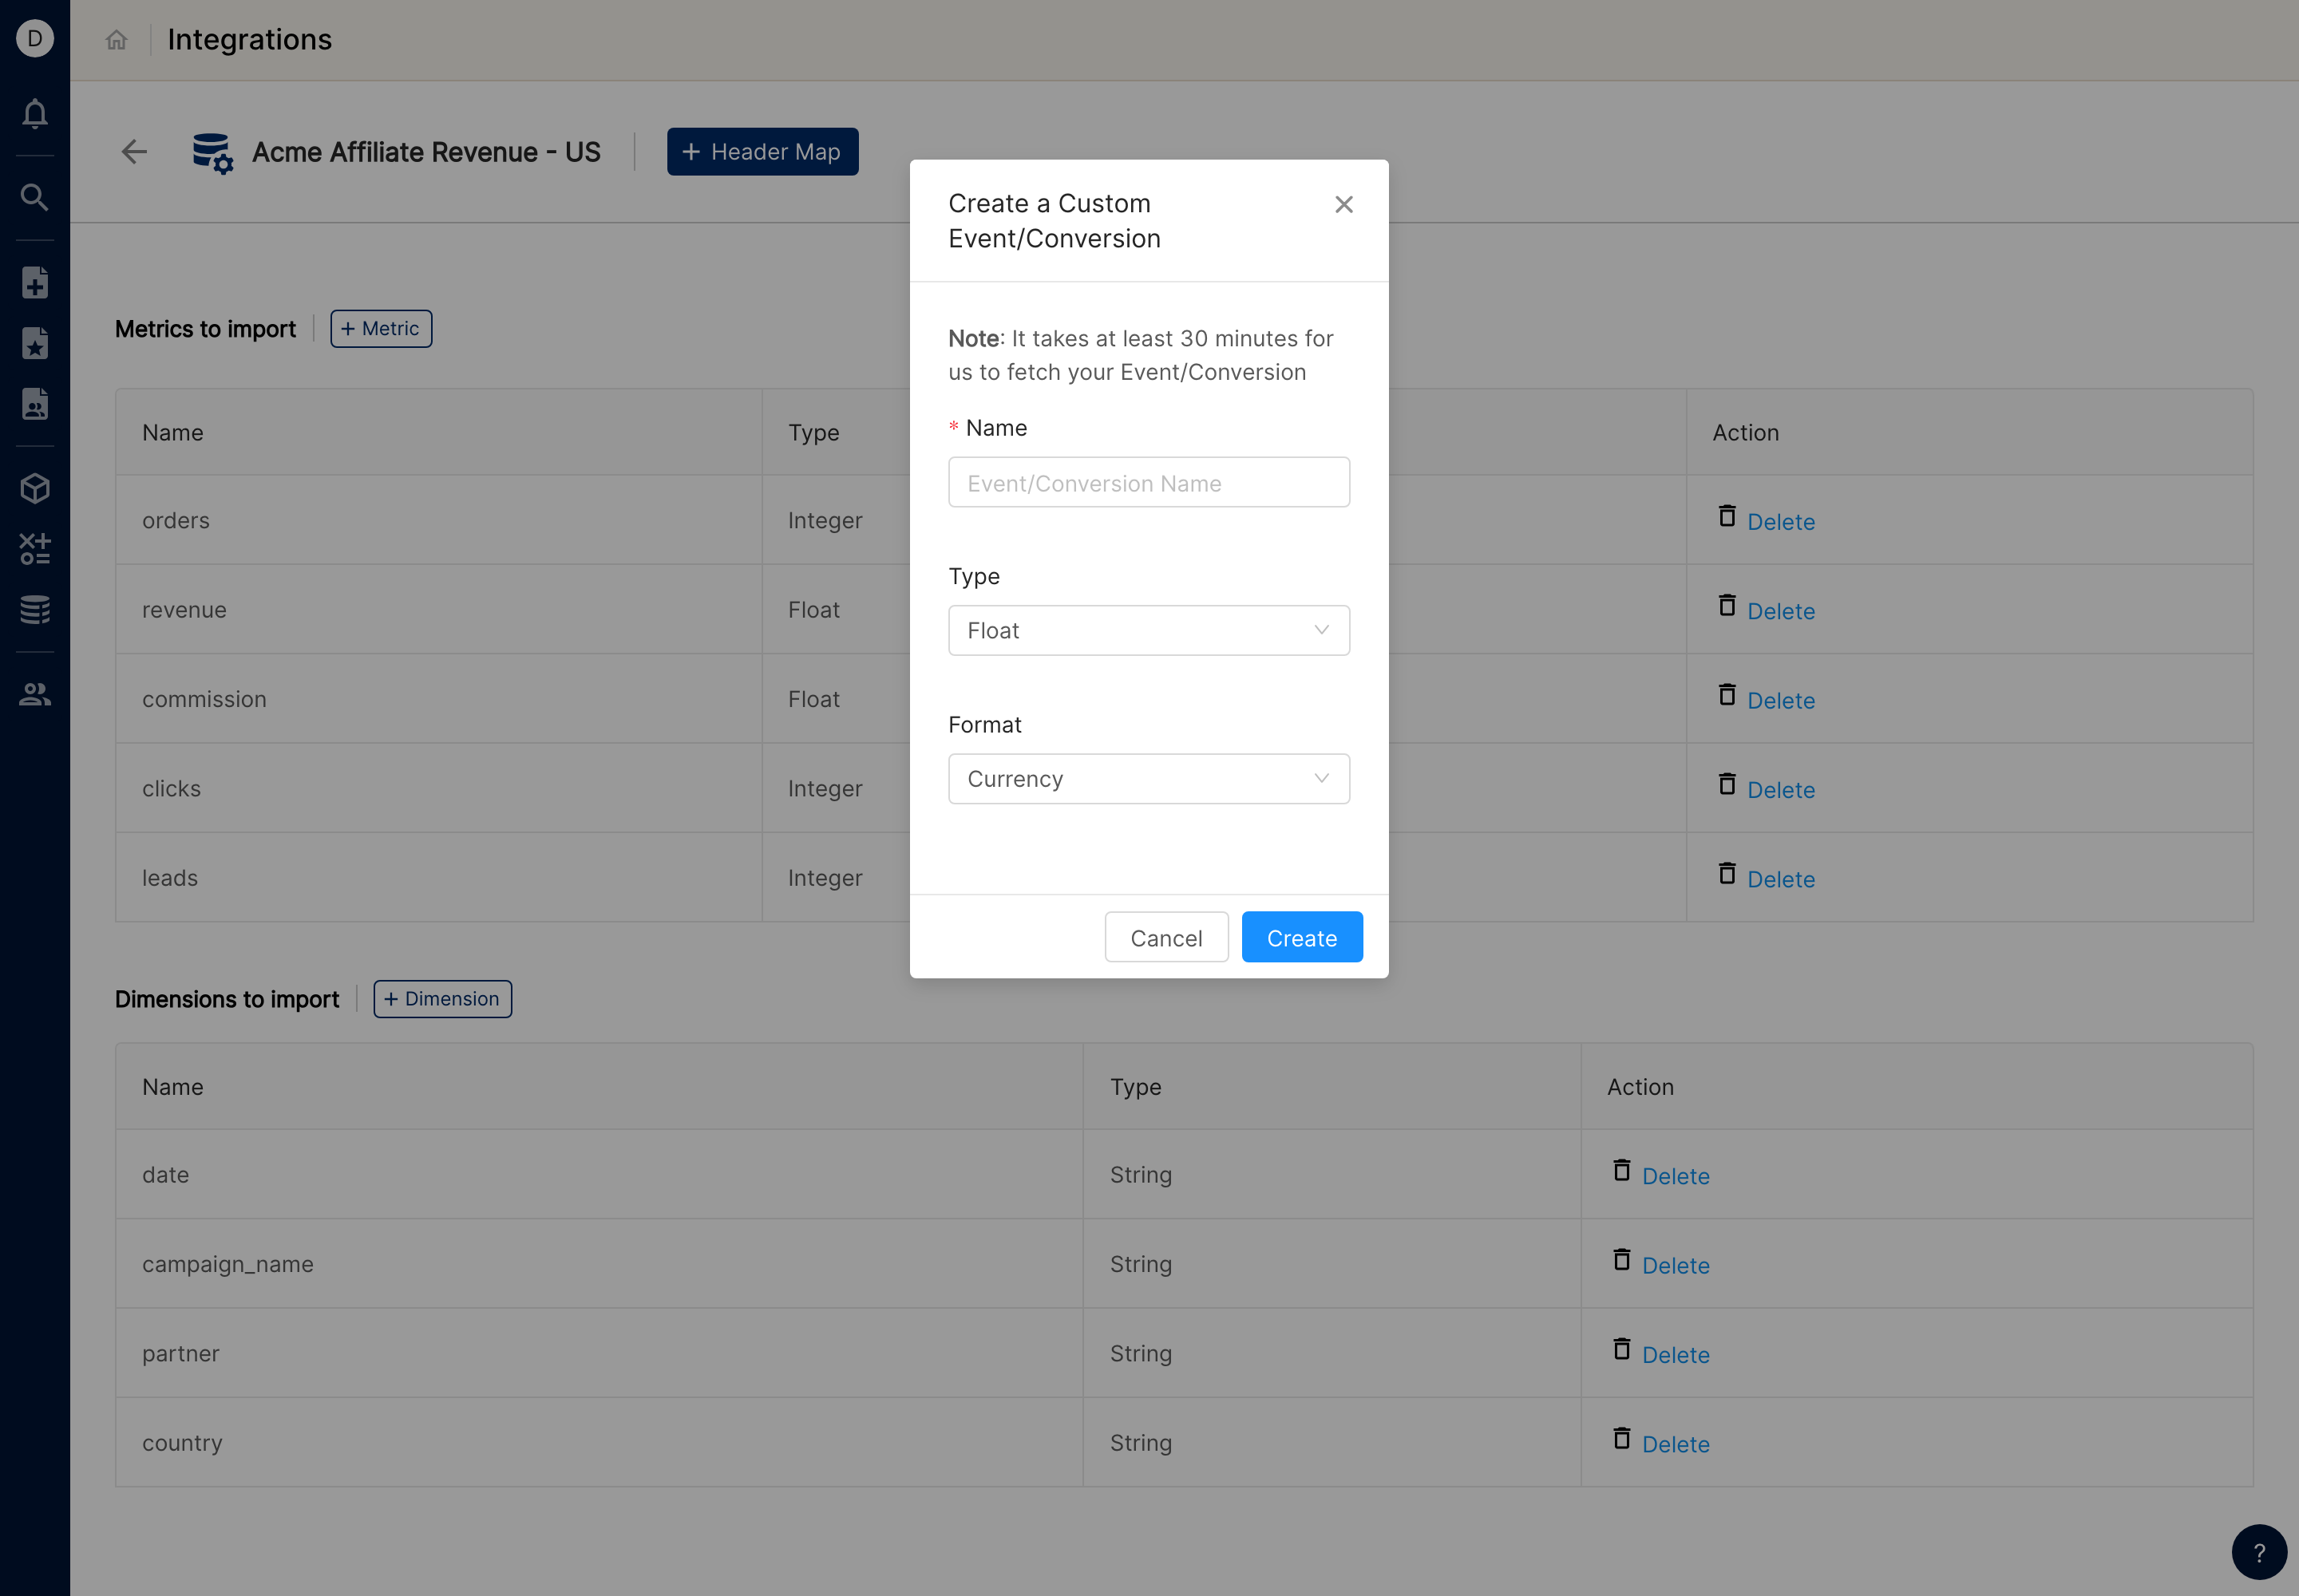Add a new Dimension button
This screenshot has width=2299, height=1596.
tap(442, 999)
